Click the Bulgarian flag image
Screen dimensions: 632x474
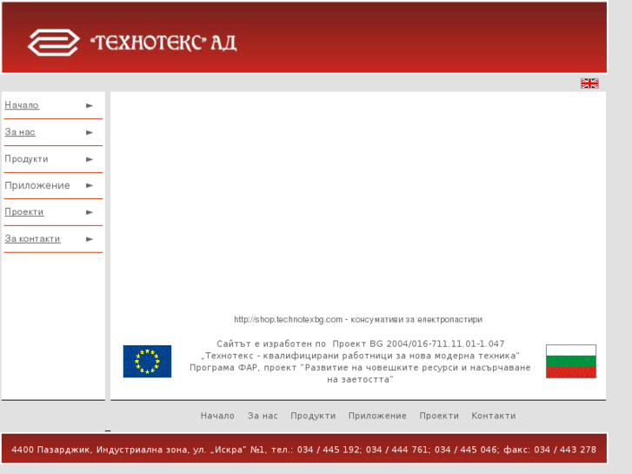571,361
